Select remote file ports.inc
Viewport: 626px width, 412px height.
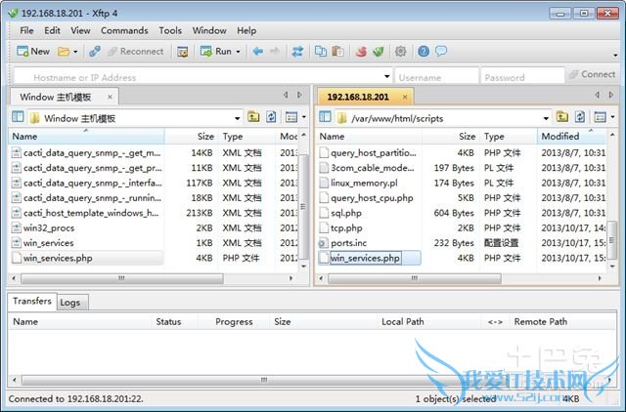tap(343, 243)
